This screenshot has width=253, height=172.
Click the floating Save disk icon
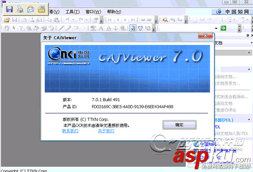tap(9, 9)
